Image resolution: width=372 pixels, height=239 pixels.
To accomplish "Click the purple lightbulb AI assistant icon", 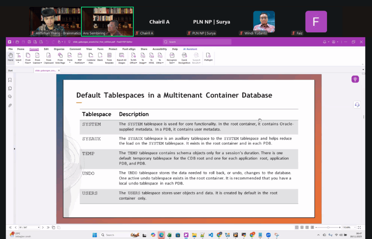I will click(x=355, y=79).
